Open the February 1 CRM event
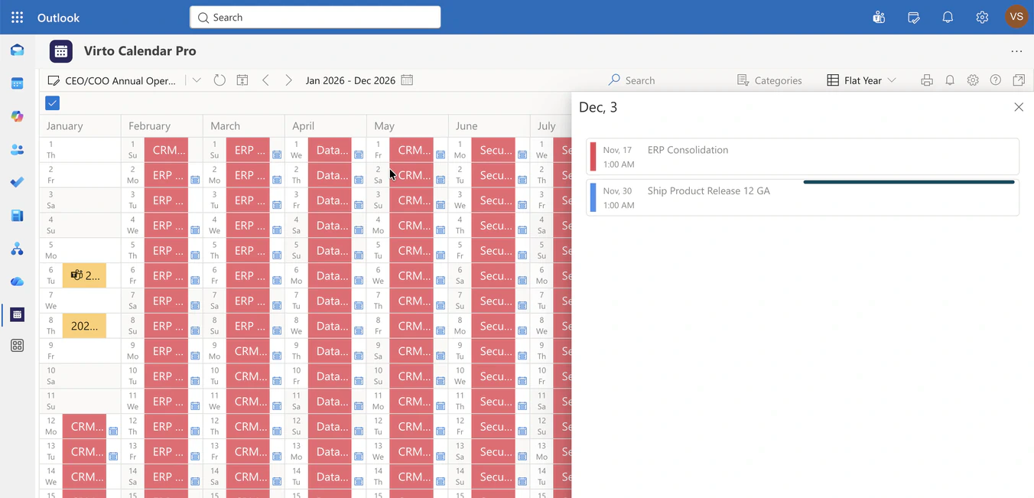Viewport: 1034px width, 498px height. point(166,150)
